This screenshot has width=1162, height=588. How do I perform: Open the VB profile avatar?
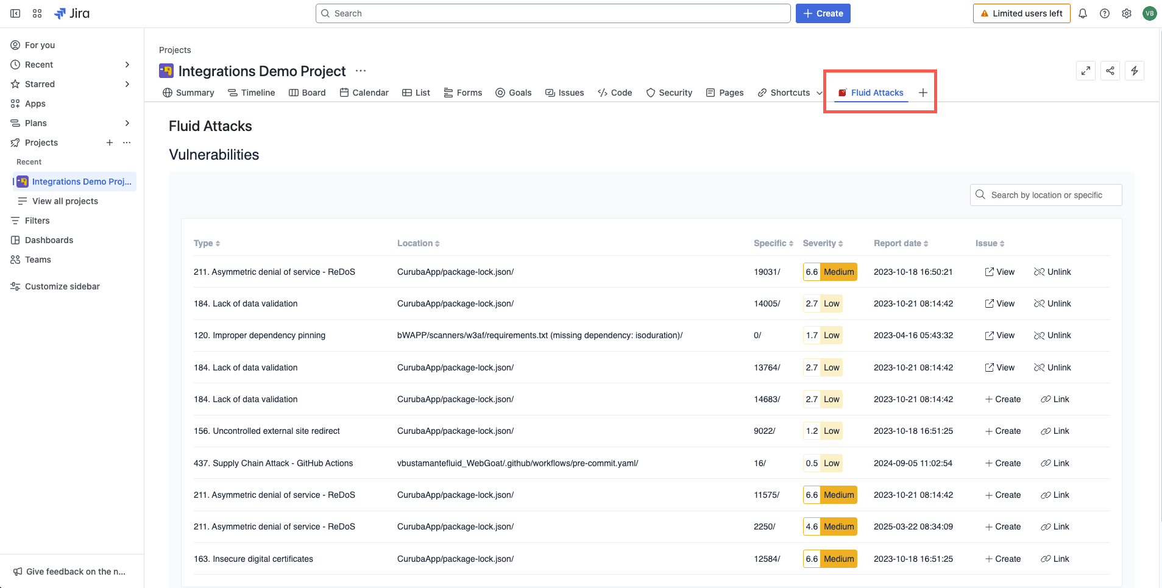[1149, 13]
